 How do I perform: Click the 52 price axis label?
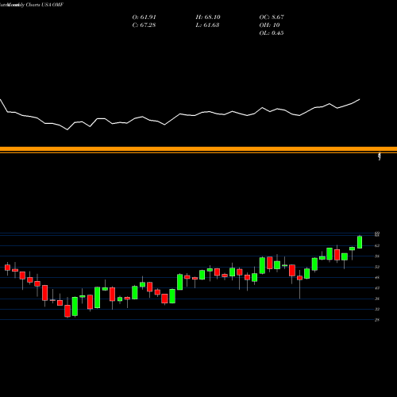click(377, 267)
